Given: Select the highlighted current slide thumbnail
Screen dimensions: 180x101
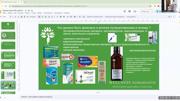Looking at the screenshot, I should [x=8, y=85].
